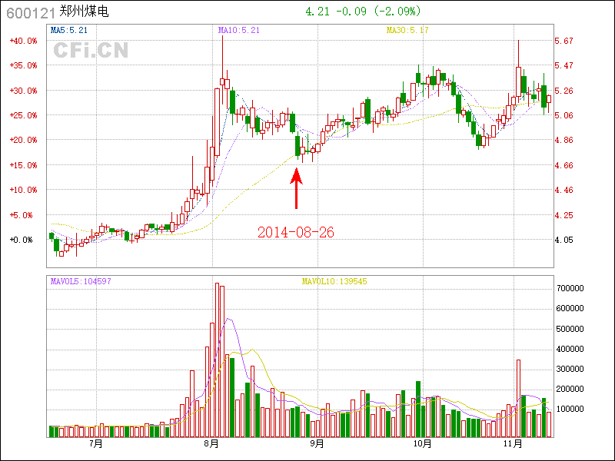Click the 5.67 price axis label

[564, 41]
